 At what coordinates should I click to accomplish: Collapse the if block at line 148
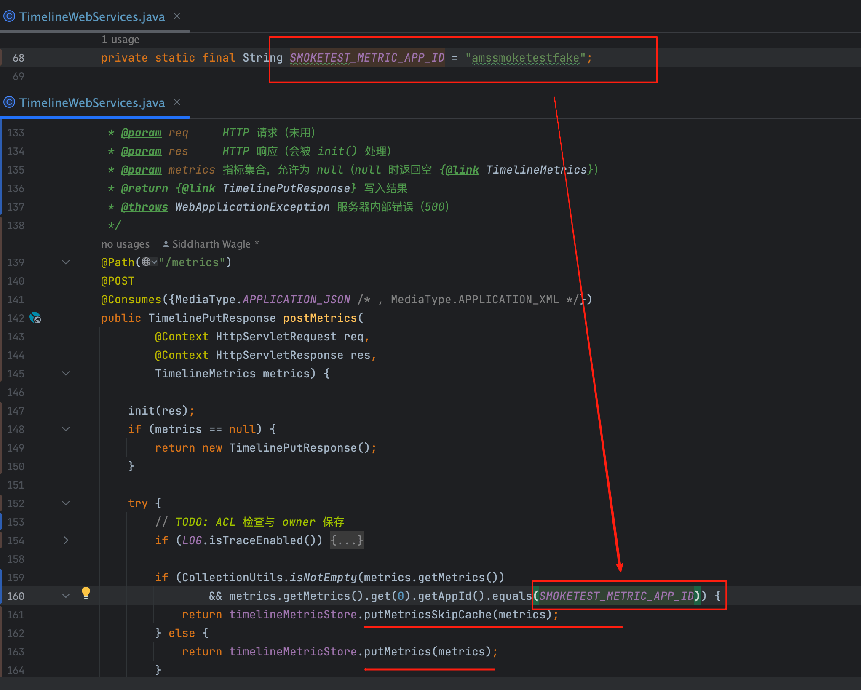tap(66, 429)
